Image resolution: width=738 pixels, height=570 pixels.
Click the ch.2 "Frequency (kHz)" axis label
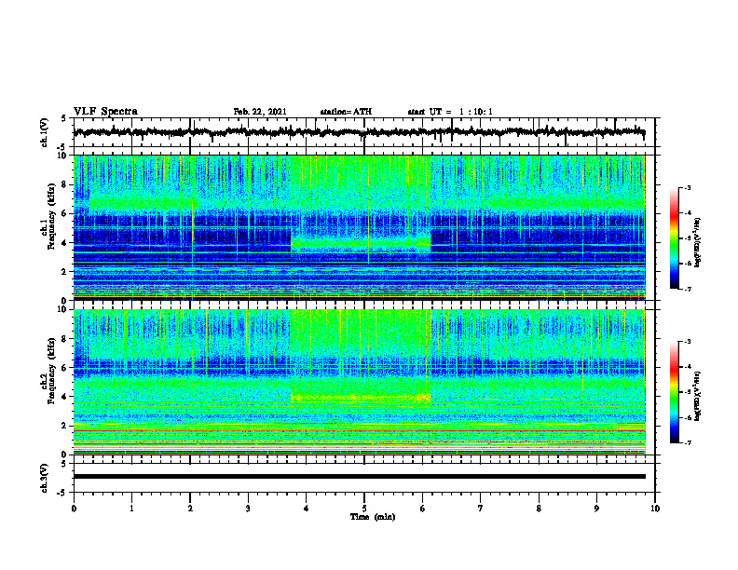click(x=51, y=372)
